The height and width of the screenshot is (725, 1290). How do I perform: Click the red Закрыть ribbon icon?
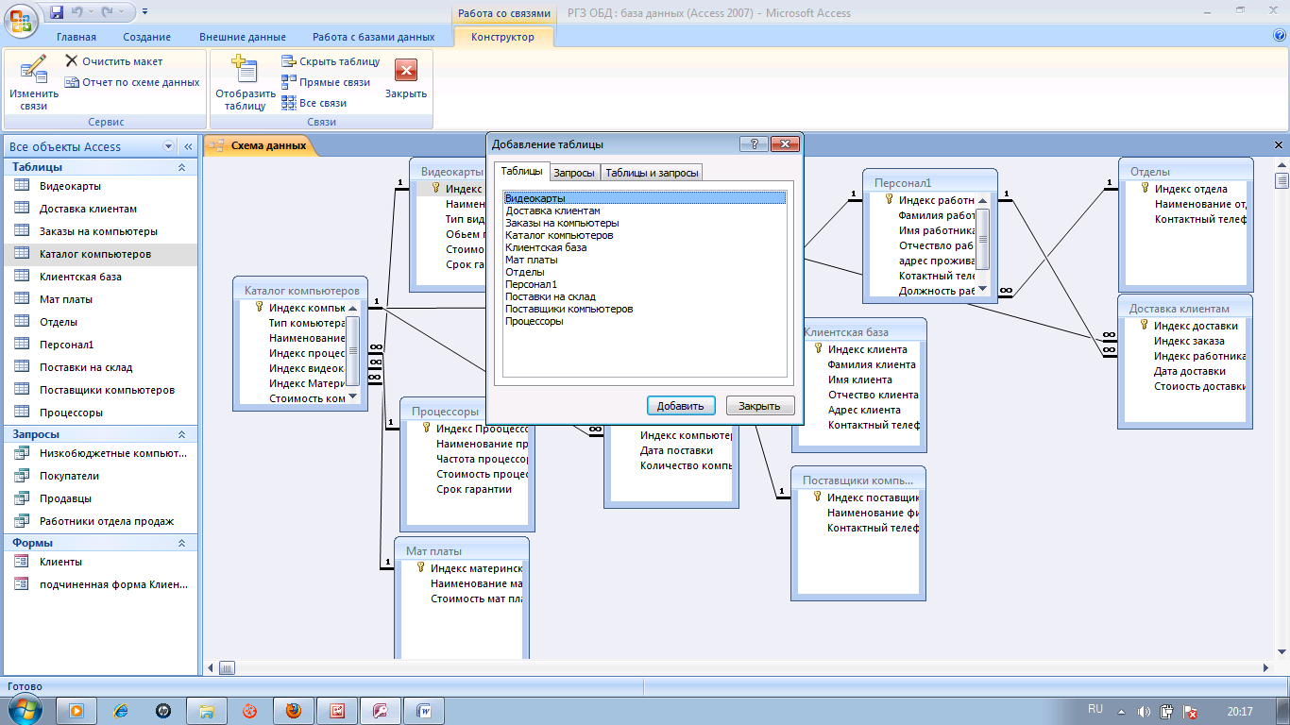click(406, 71)
